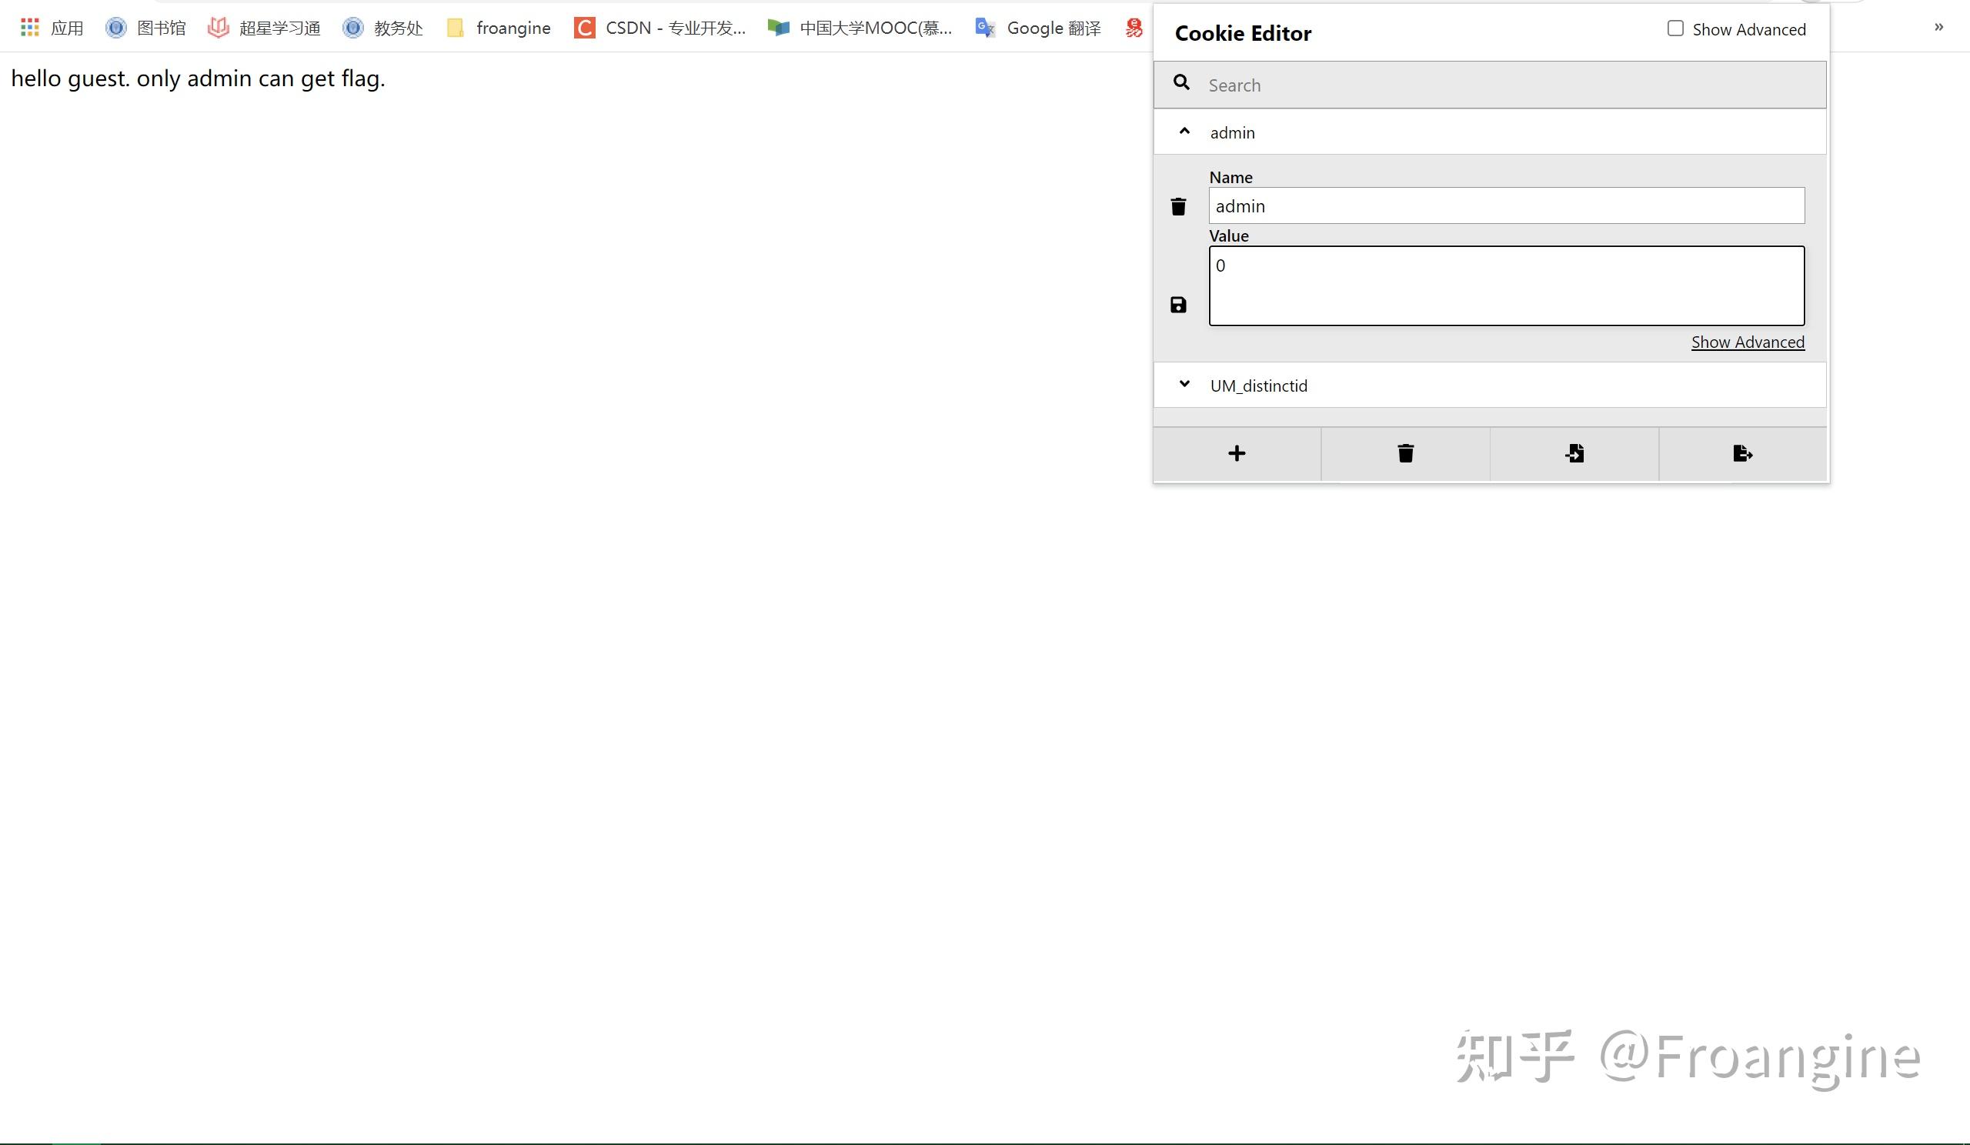Delete all cookies using the trash icon
The image size is (1970, 1145).
point(1405,453)
